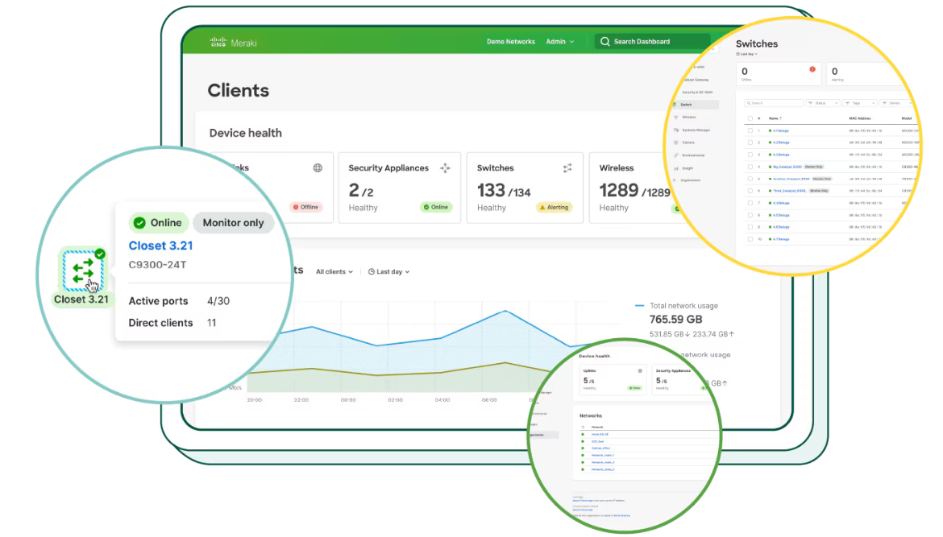Image resolution: width=943 pixels, height=537 pixels.
Task: Click the Environmental icon in the sidebar
Action: coord(676,155)
